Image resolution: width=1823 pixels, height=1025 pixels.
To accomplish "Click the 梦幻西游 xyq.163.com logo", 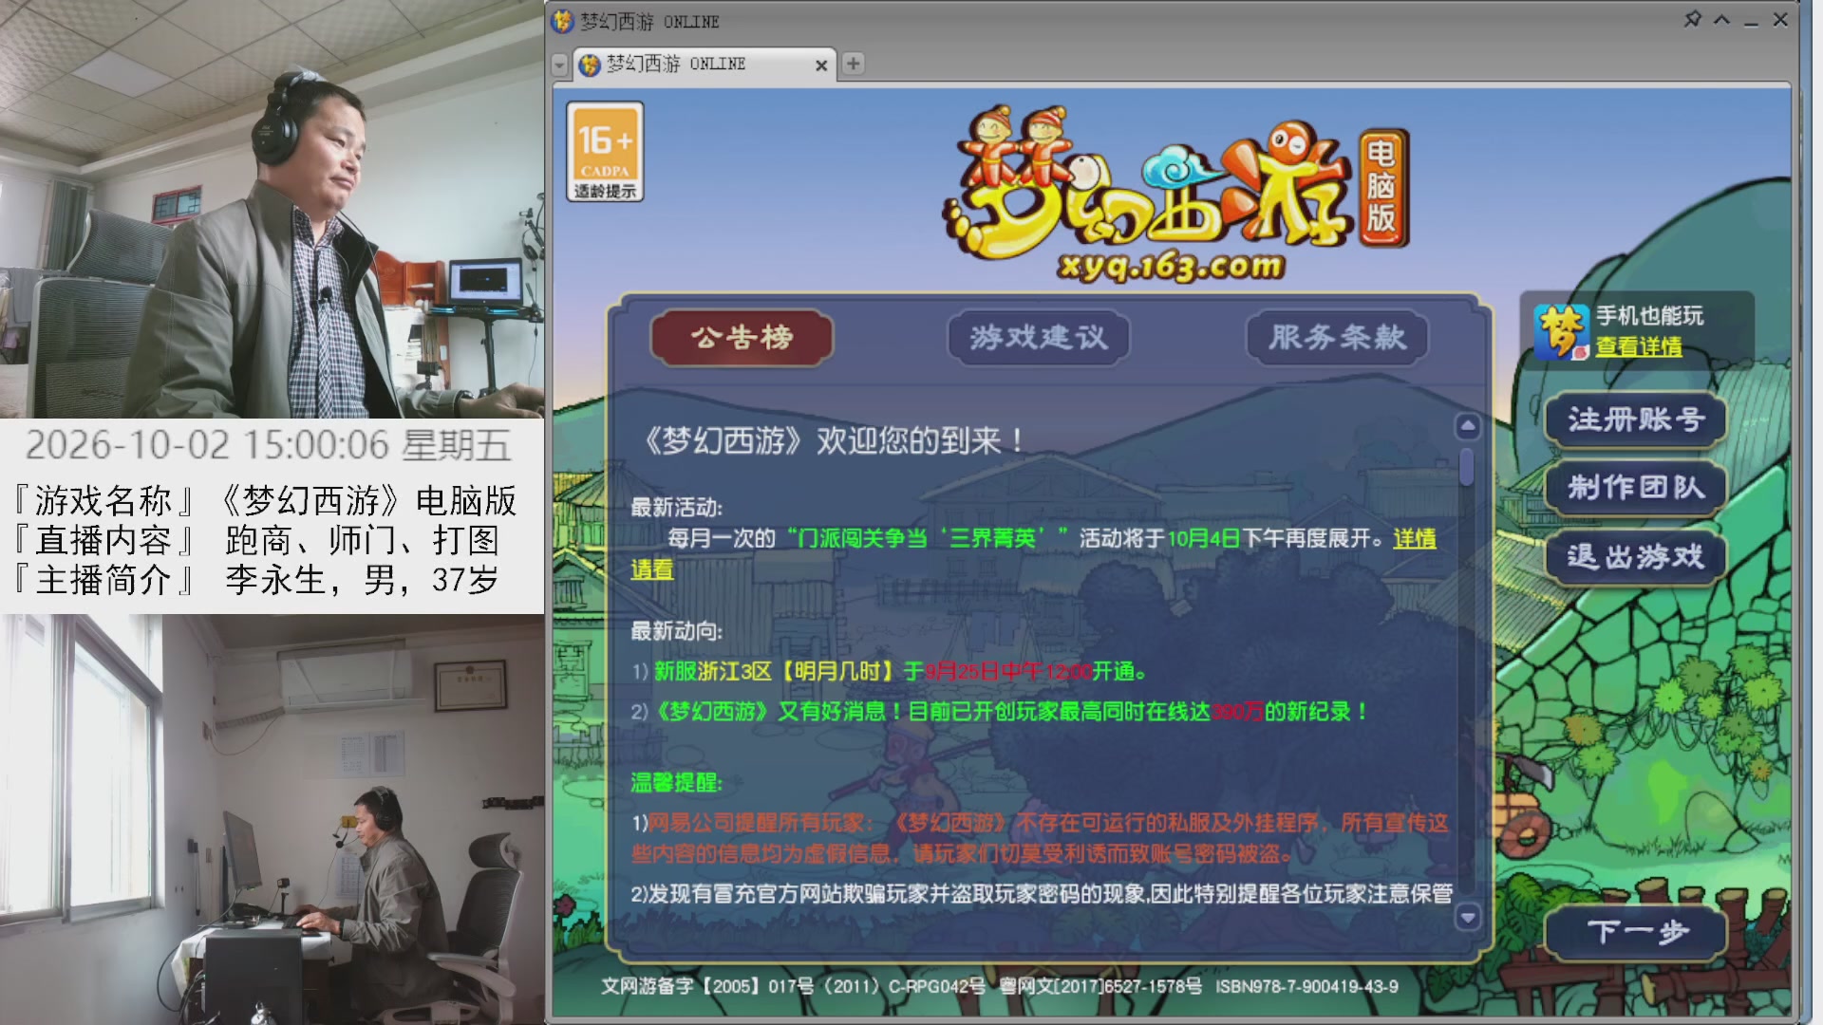I will tap(1175, 195).
